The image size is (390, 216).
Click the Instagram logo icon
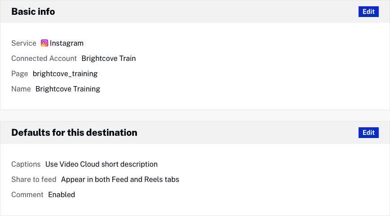pos(44,43)
